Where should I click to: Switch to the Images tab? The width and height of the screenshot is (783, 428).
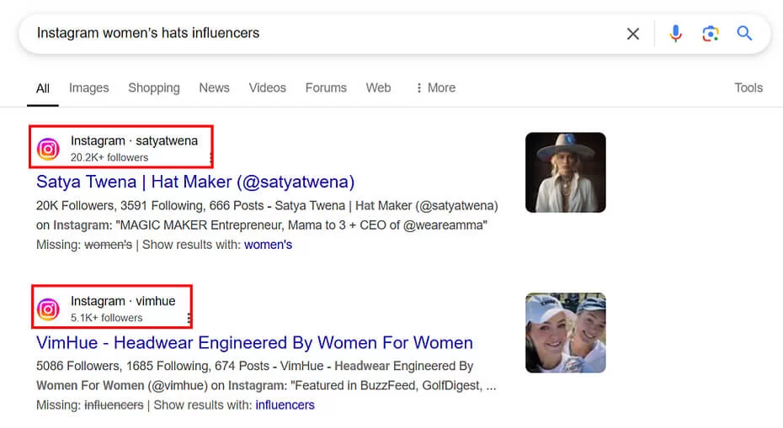pyautogui.click(x=89, y=87)
